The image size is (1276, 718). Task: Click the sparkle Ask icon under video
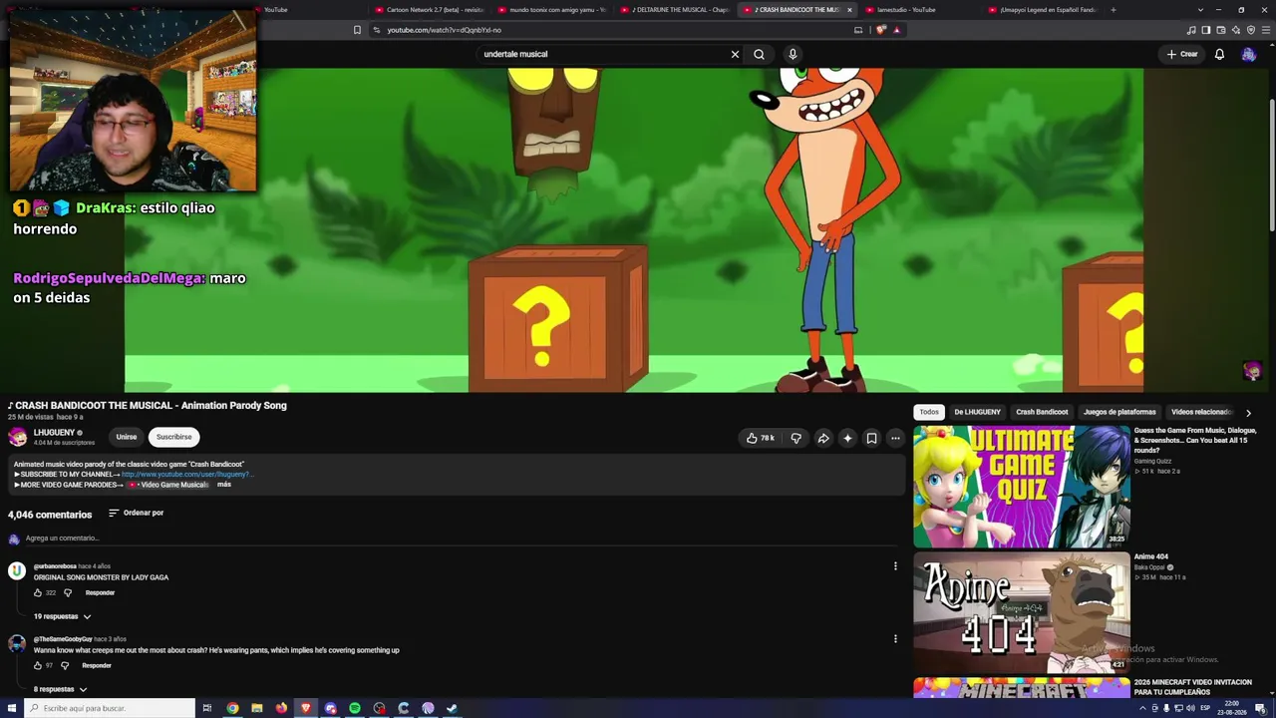coord(847,438)
